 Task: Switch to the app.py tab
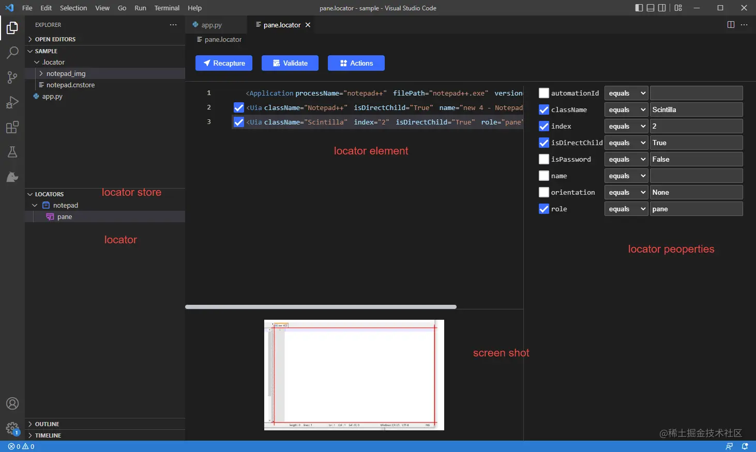click(211, 24)
